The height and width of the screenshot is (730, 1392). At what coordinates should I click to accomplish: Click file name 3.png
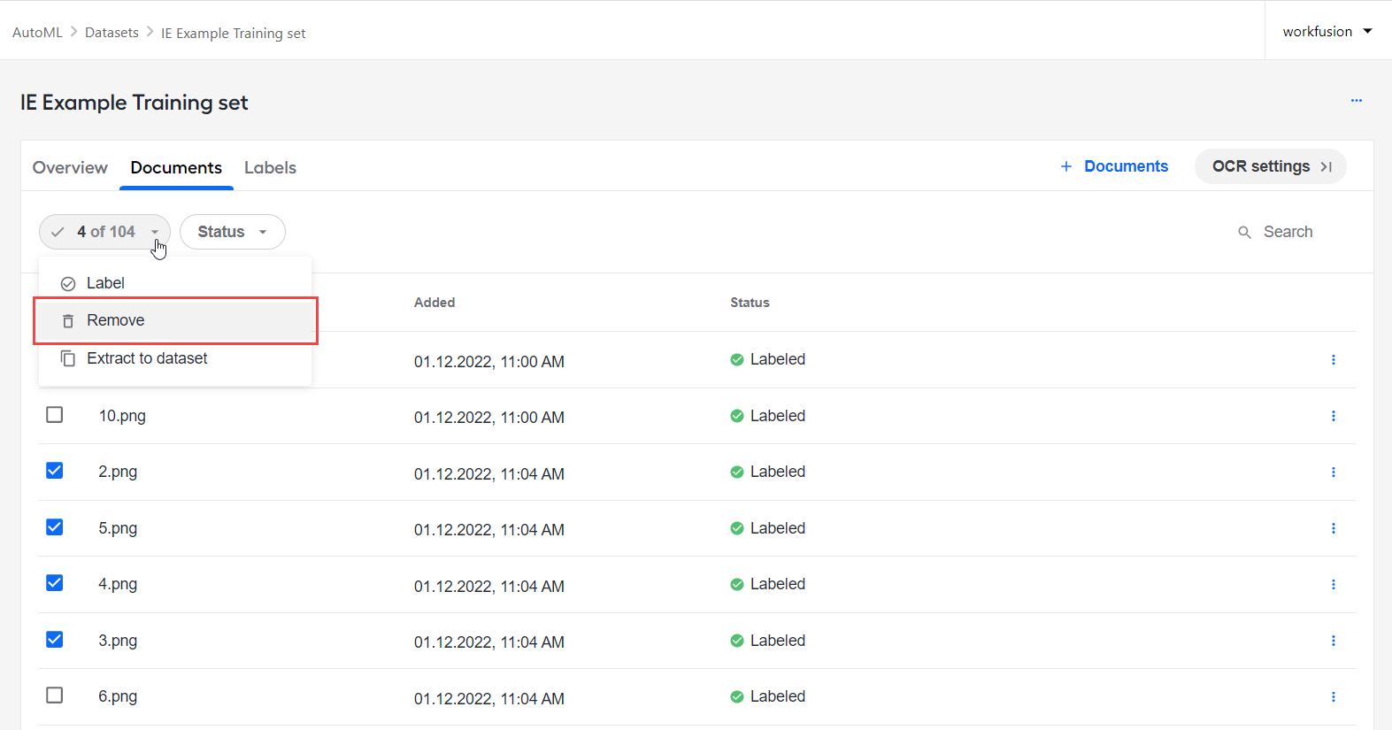pos(118,641)
